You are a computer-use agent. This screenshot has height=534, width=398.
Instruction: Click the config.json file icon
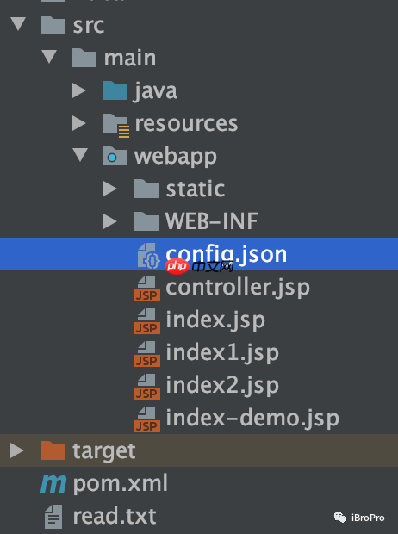148,255
